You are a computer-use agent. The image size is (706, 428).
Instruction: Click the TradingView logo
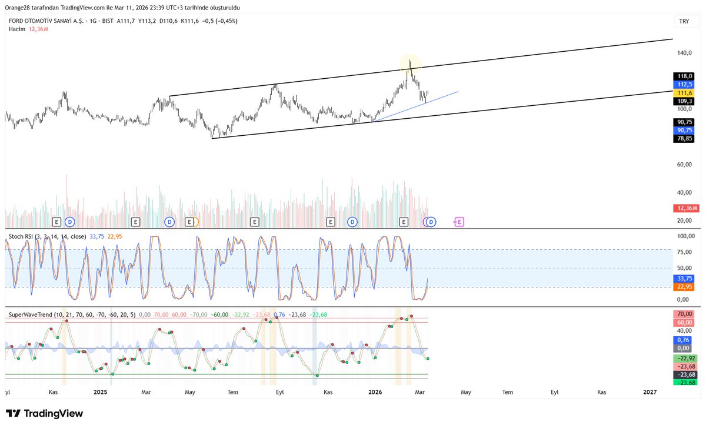[44, 413]
